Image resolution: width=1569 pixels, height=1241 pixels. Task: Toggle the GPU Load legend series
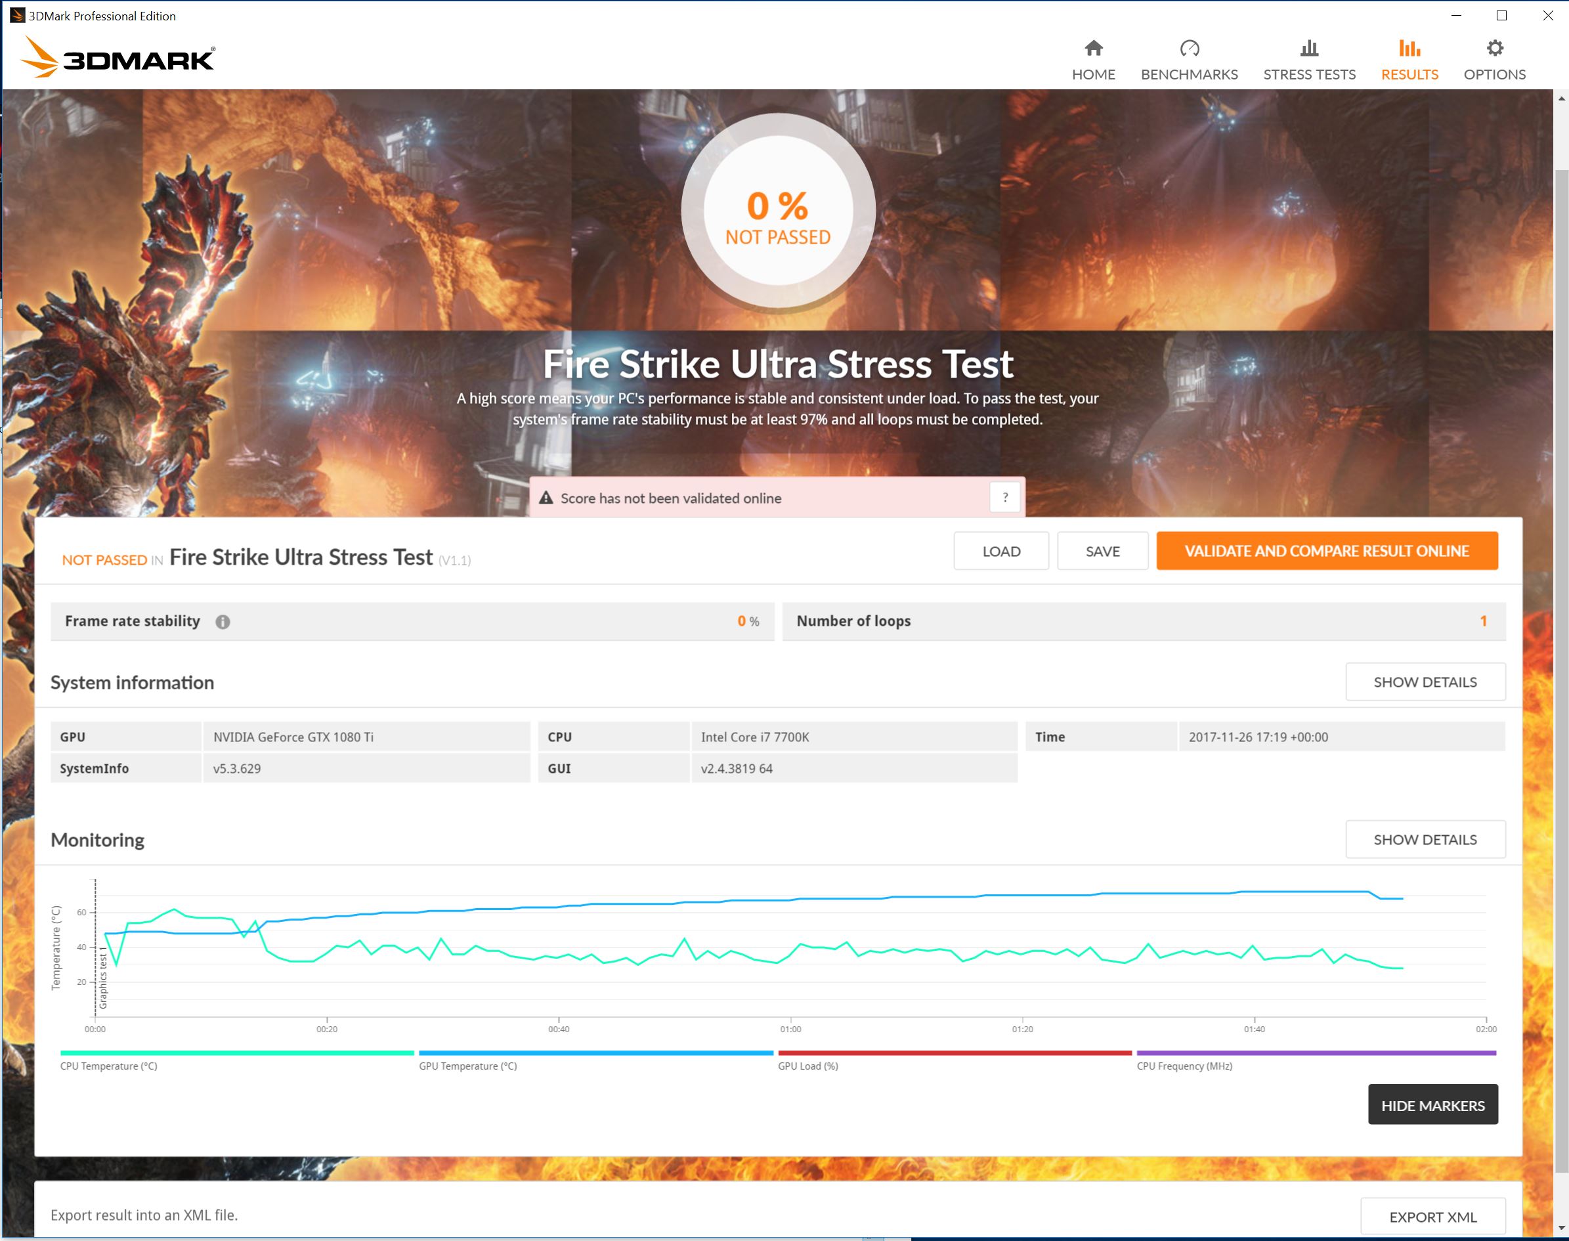[x=955, y=1053]
